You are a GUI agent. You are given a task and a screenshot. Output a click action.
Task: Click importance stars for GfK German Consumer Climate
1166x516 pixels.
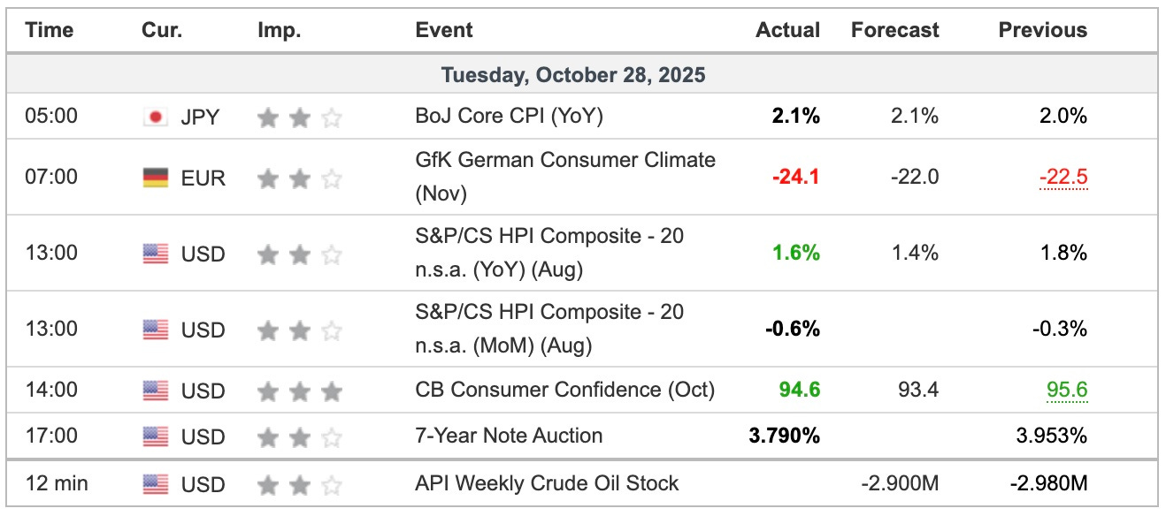[x=299, y=178]
